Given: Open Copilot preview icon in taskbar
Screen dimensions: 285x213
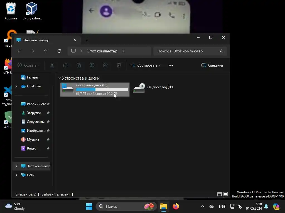Looking at the screenshot, I should (276, 206).
